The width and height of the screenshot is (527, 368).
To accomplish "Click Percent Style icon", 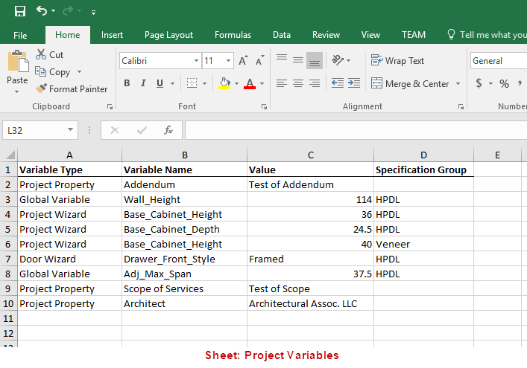I will click(504, 83).
